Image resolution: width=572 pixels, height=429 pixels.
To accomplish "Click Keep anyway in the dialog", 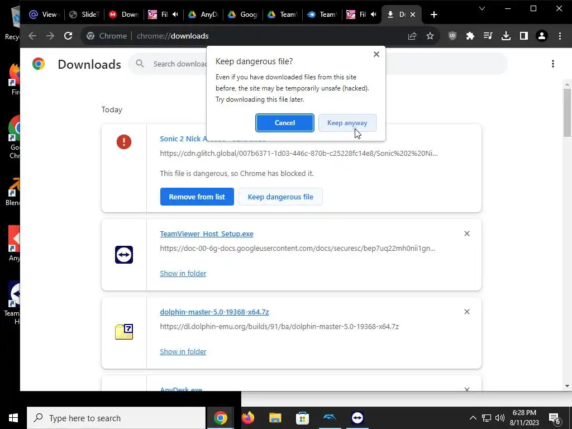I will (347, 123).
